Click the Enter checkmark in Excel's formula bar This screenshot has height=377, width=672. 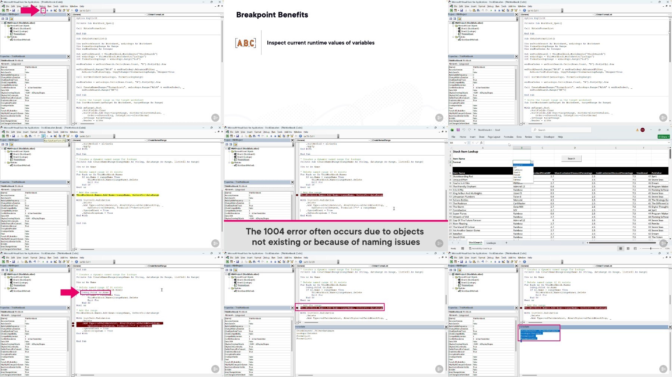pyautogui.click(x=477, y=142)
